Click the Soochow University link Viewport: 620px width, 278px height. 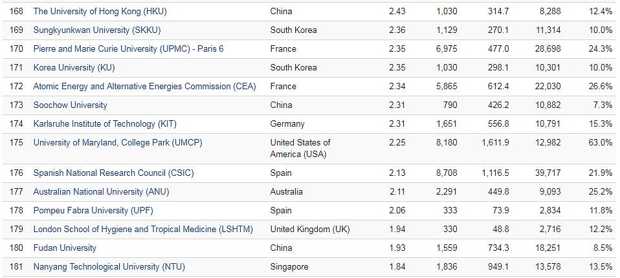click(x=70, y=105)
